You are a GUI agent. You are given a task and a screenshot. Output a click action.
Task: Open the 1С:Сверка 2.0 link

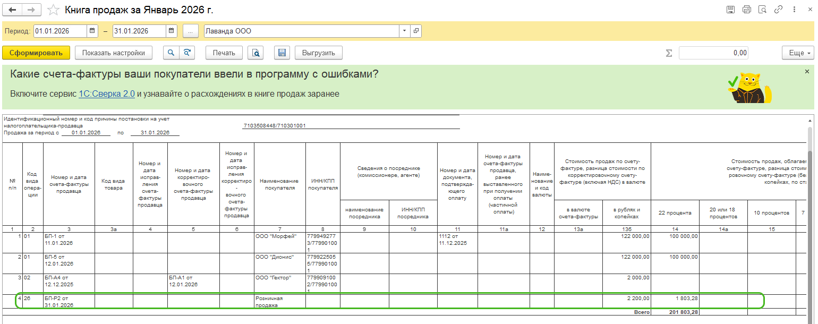tap(107, 93)
